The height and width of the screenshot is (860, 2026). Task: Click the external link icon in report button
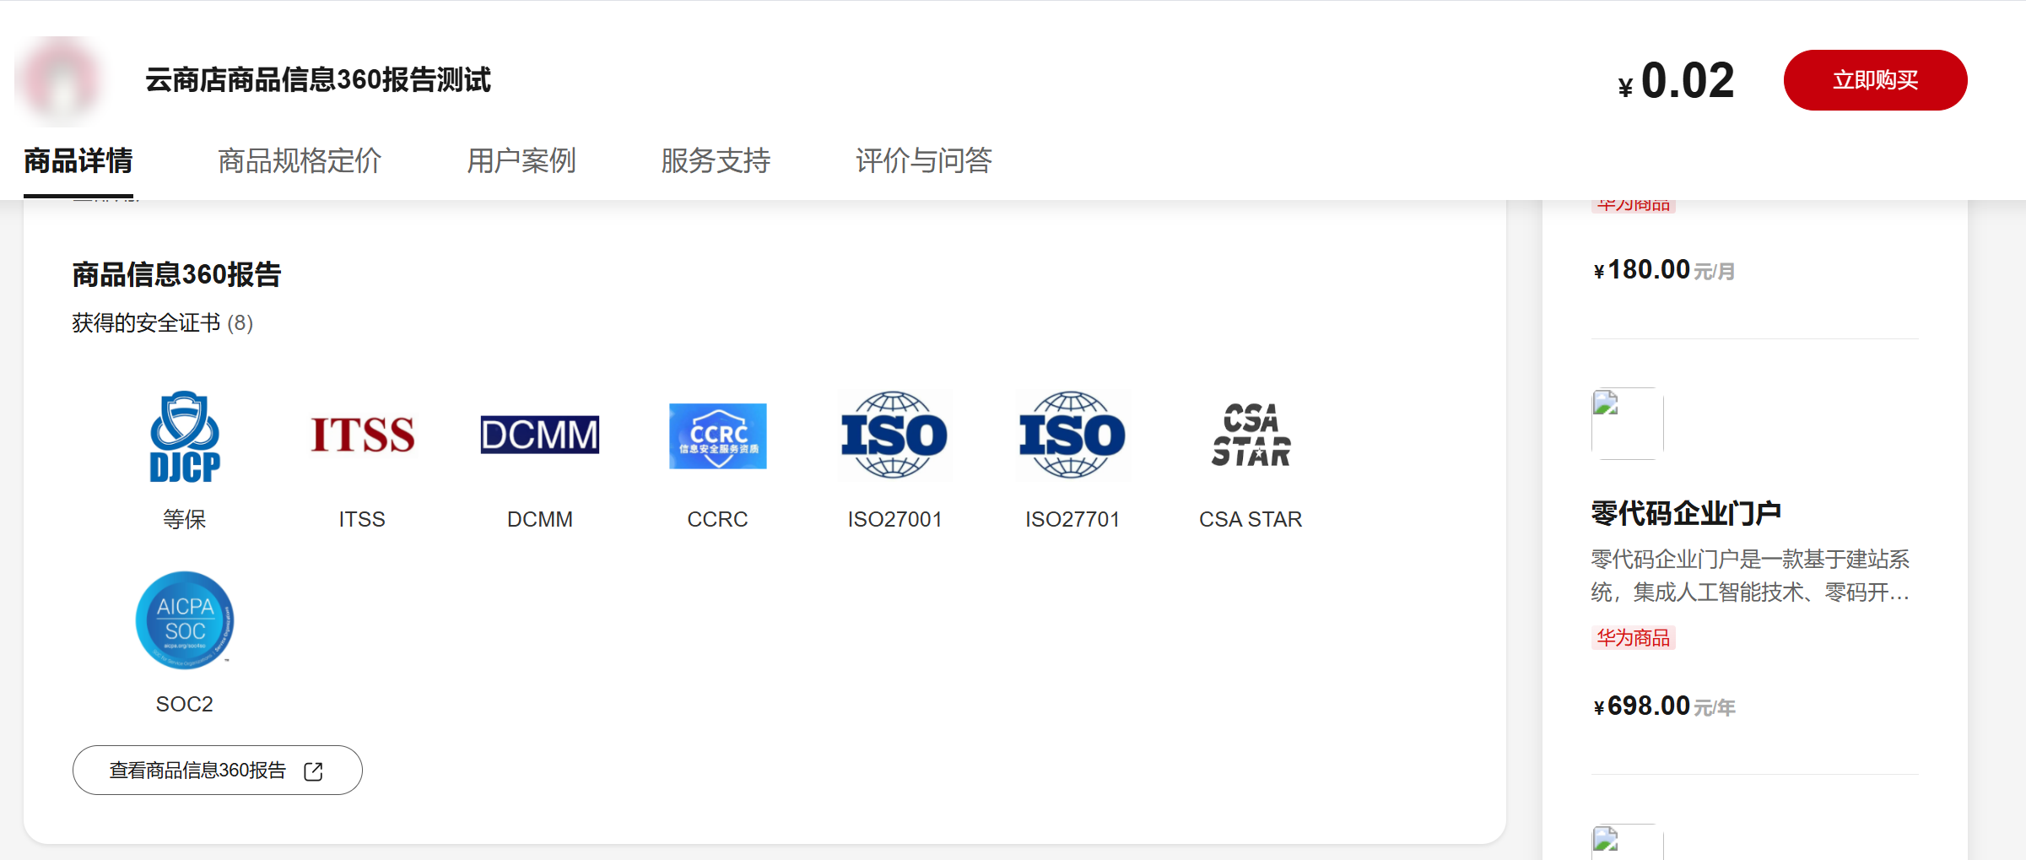pos(313,771)
